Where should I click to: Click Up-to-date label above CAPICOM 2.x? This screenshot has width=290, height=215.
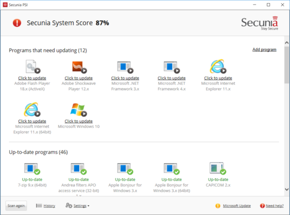(x=218, y=179)
